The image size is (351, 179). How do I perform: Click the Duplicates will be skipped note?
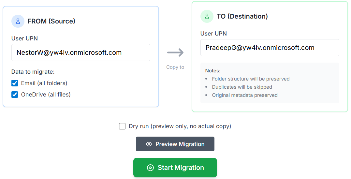242,87
